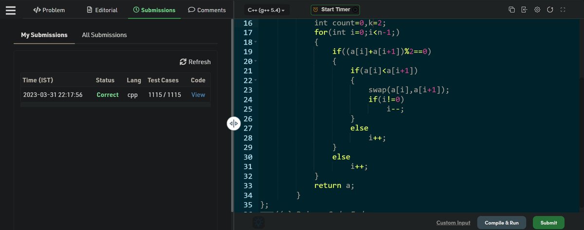Click the import/exit arrow icon
584x230 pixels.
[x=524, y=10]
